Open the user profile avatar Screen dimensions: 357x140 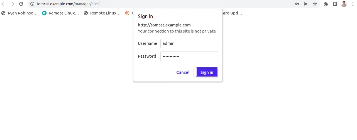[x=344, y=4]
